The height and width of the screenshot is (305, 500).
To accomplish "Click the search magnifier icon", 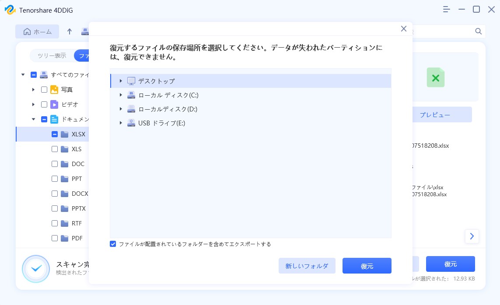I will click(x=478, y=31).
